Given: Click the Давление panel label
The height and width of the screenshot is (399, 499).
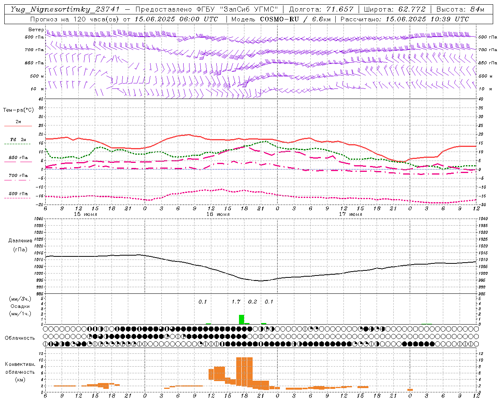Looking at the screenshot, I should [x=20, y=241].
